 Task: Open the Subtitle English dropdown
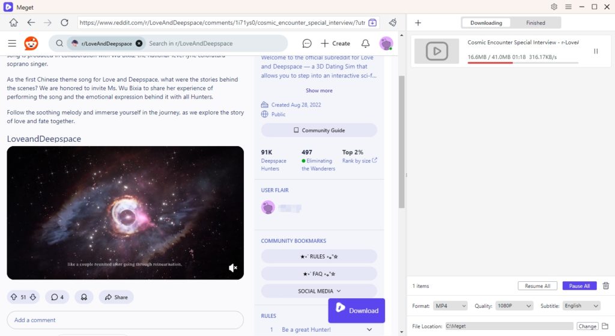pyautogui.click(x=581, y=306)
